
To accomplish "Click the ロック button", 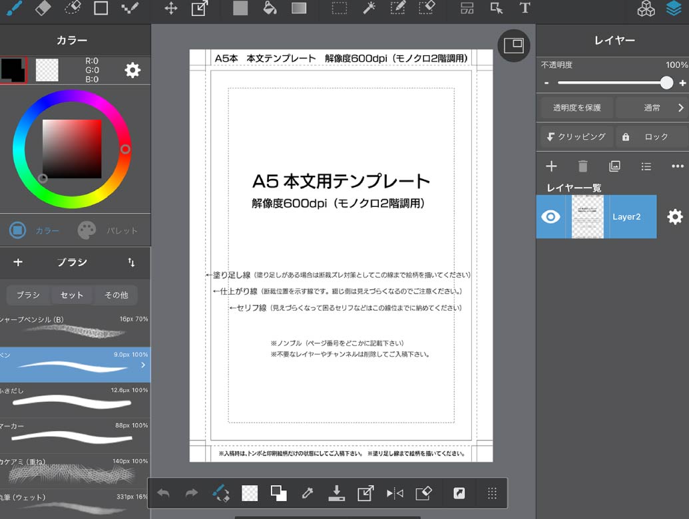I will pyautogui.click(x=650, y=136).
